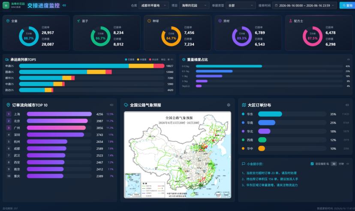Click the top carrier bar valued 18827
Image resolution: width=355 pixels, height=211 pixels.
(92, 66)
